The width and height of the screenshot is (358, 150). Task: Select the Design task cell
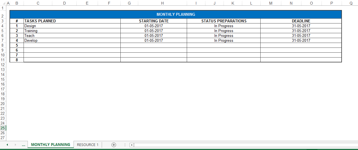(72, 26)
